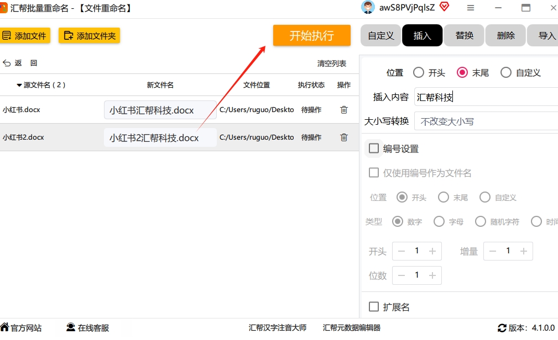Select 开头 for insert position
The width and height of the screenshot is (558, 340).
[419, 73]
